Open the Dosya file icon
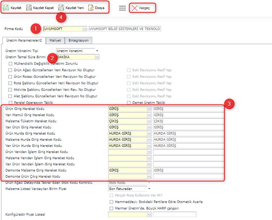 (x=91, y=8)
